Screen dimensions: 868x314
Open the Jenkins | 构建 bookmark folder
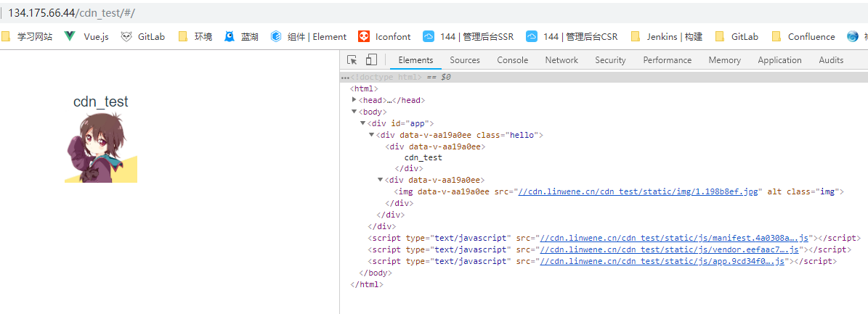tap(667, 36)
